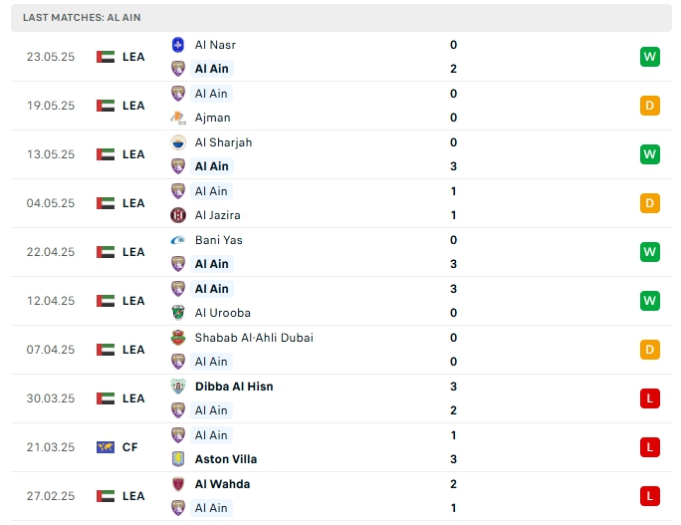Click the Al Sharjah team crest
This screenshot has height=525, width=681.
tap(178, 142)
